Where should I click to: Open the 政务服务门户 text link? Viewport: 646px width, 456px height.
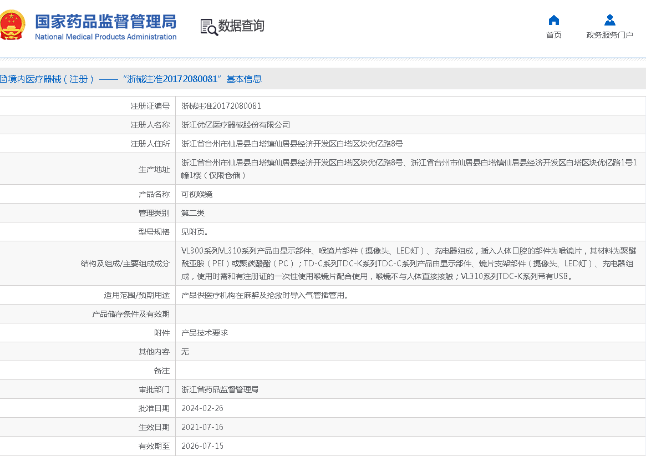coord(609,35)
